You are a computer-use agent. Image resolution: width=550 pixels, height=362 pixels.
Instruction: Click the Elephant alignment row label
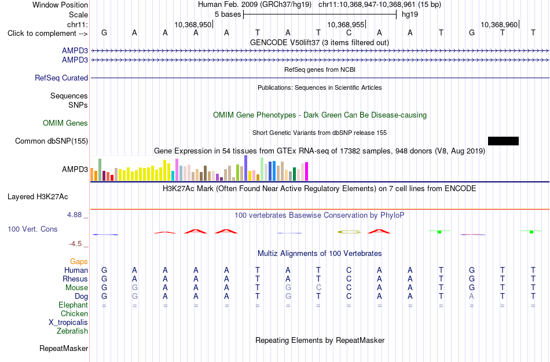tap(73, 305)
